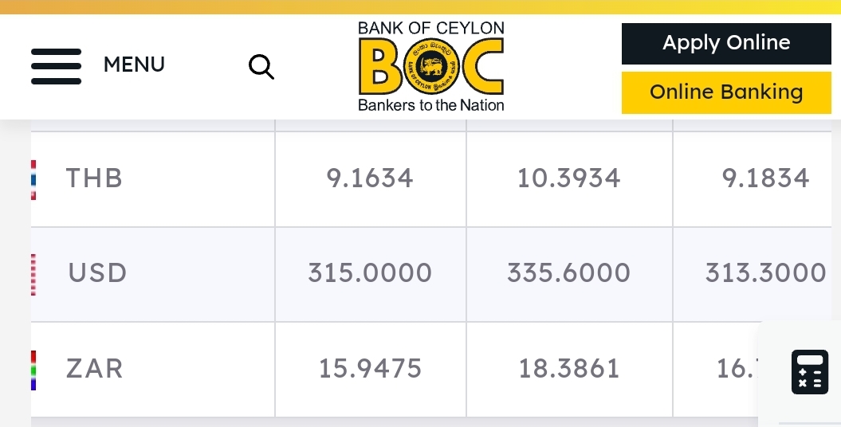841x427 pixels.
Task: Open the currency calculator icon
Action: point(810,372)
